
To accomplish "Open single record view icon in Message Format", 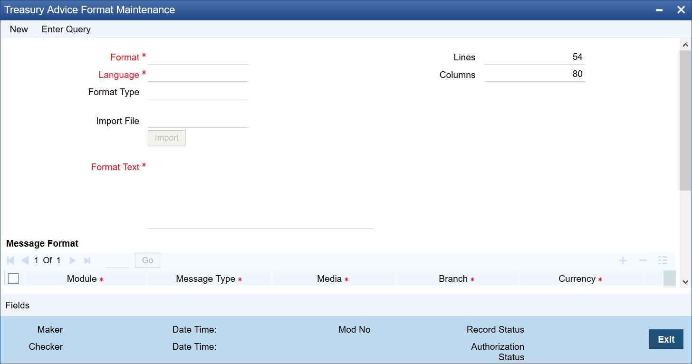I will coord(663,260).
